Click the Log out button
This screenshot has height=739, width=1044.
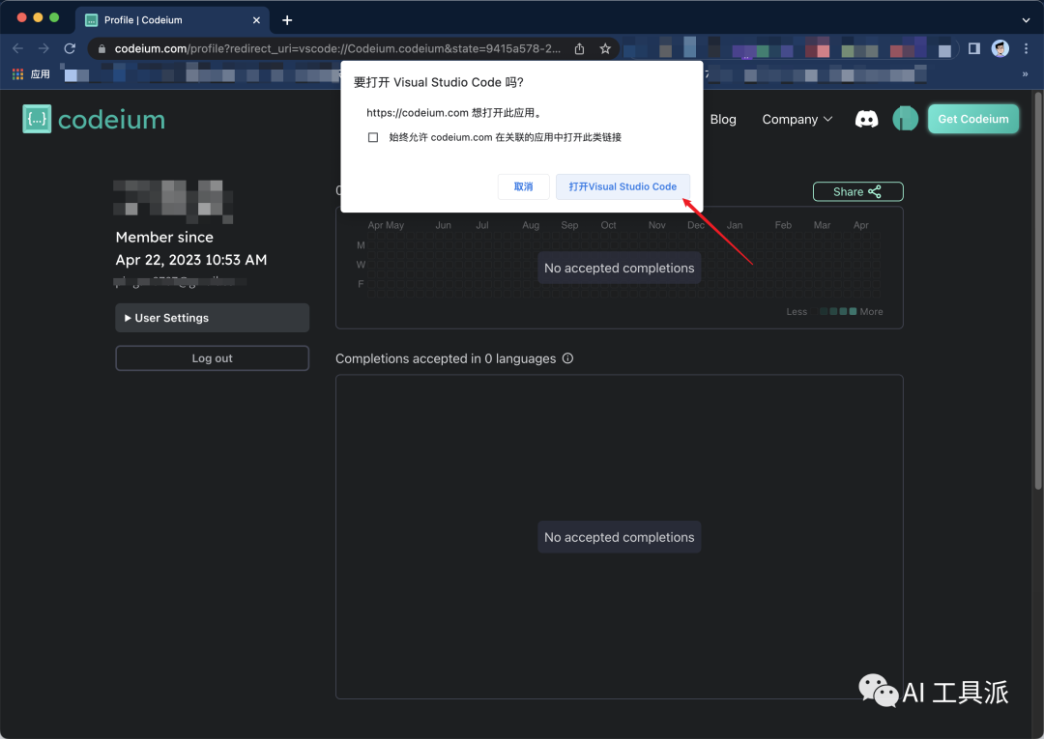coord(212,357)
